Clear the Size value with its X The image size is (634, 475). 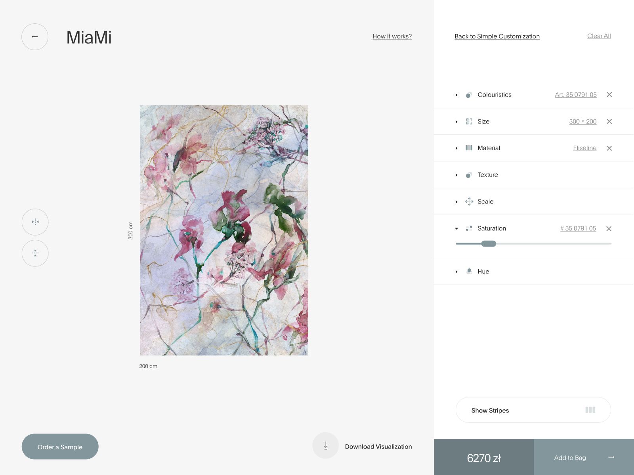(609, 122)
